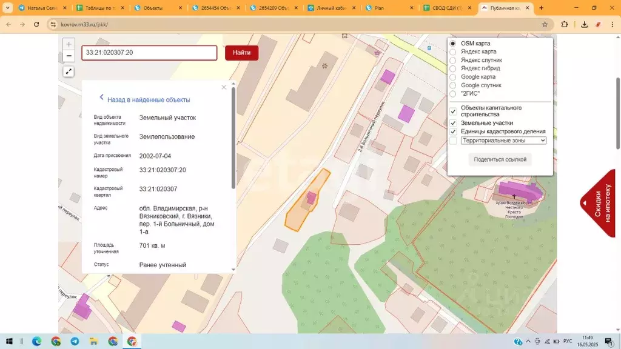Reload the page
This screenshot has height=349, width=621.
(36, 25)
